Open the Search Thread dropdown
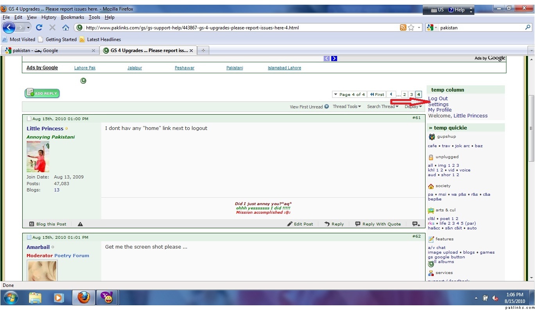The height and width of the screenshot is (310, 535). pyautogui.click(x=382, y=106)
